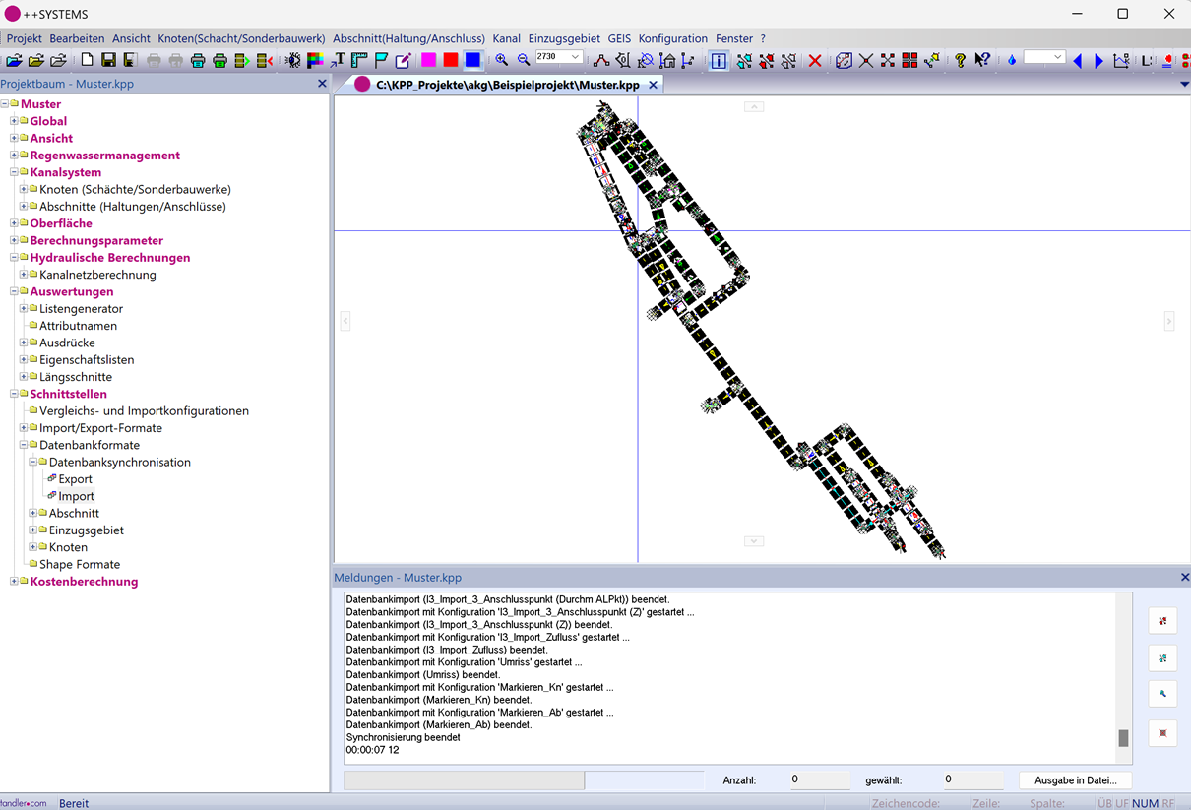
Task: Select the magenta color swatch in toolbar
Action: tap(429, 61)
